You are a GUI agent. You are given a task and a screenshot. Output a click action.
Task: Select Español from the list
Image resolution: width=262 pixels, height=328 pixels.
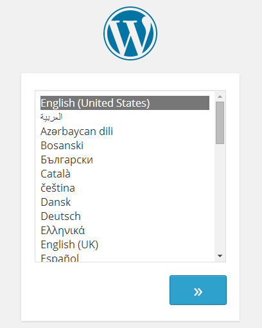coord(125,257)
